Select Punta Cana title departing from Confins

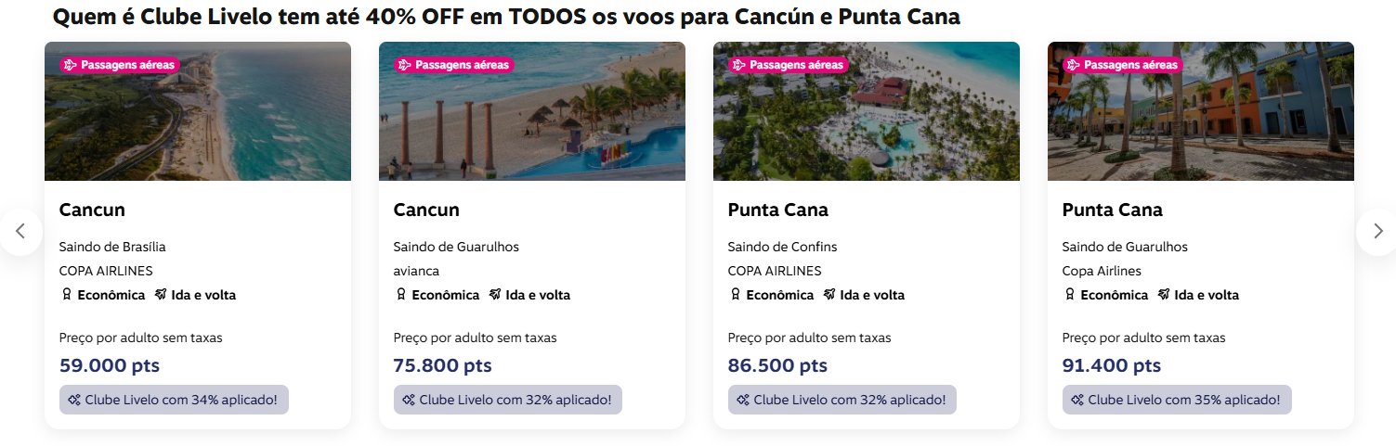[x=777, y=210]
